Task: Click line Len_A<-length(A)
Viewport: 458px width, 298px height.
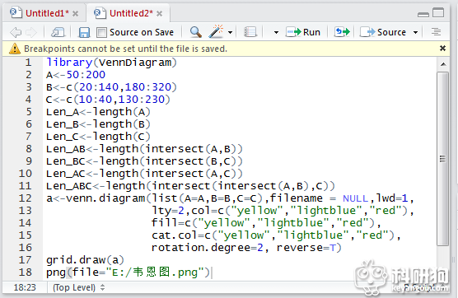Action: pos(98,112)
